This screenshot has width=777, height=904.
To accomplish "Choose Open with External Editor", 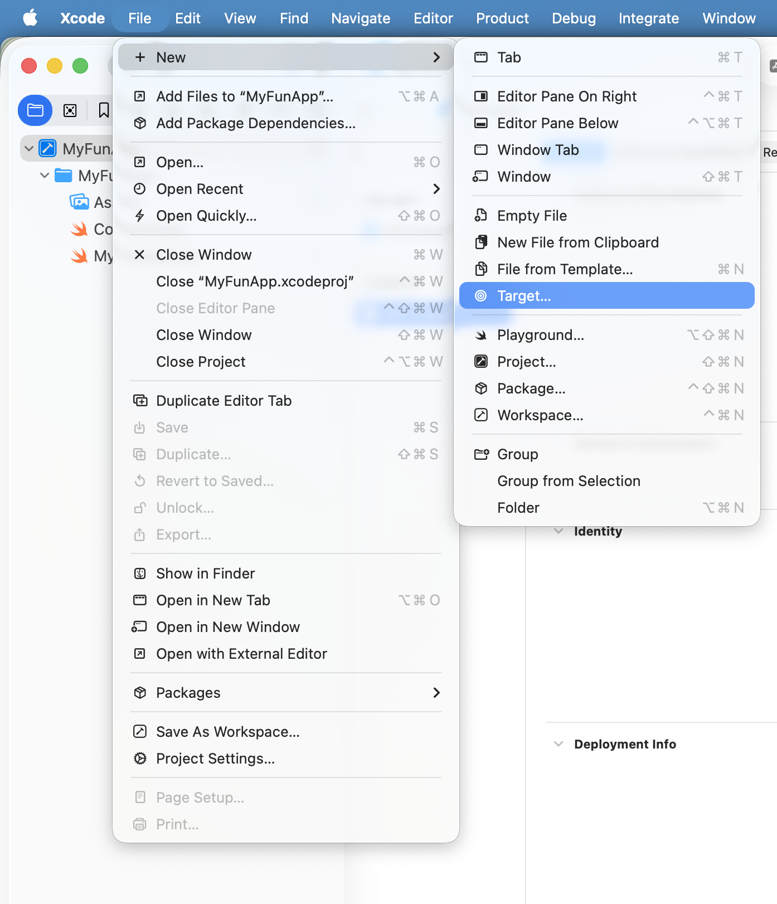I will click(286, 654).
